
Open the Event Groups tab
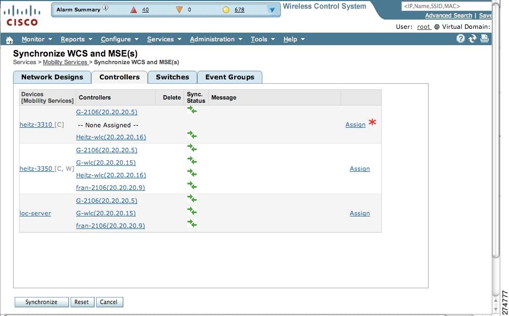click(x=230, y=77)
